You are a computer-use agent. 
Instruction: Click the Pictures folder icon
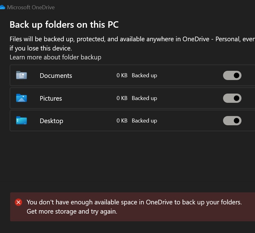[x=22, y=98]
